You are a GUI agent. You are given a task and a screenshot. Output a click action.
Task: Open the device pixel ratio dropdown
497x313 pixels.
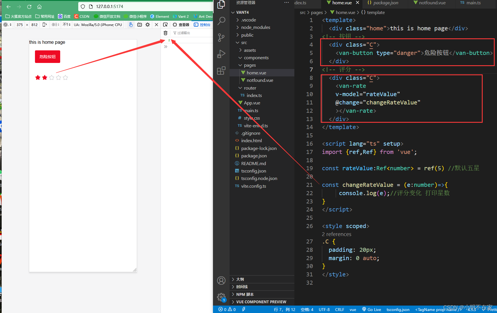[x=55, y=25]
